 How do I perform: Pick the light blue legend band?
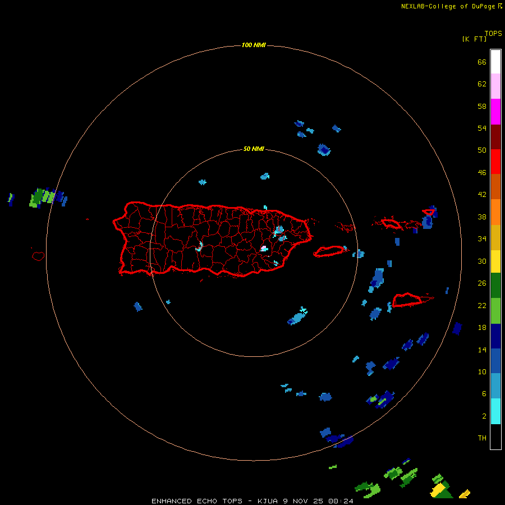click(x=495, y=386)
